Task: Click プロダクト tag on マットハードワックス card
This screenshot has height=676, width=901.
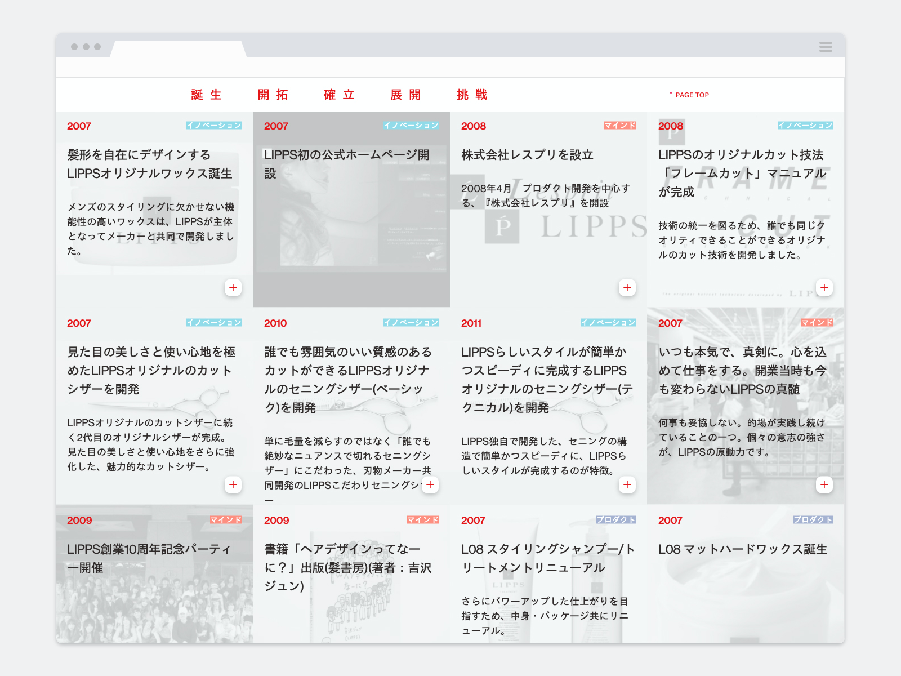Action: pyautogui.click(x=813, y=520)
